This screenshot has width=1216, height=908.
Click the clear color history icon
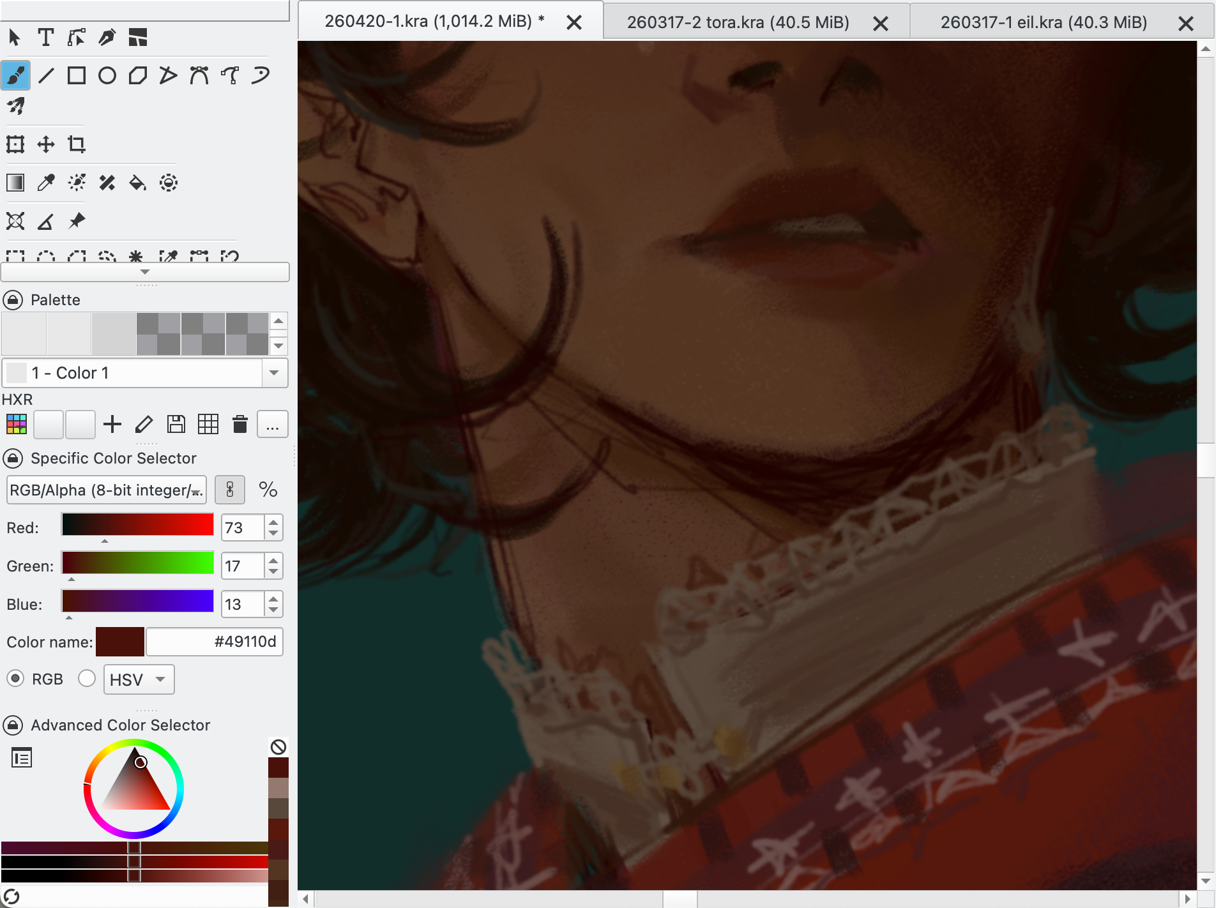pyautogui.click(x=278, y=747)
